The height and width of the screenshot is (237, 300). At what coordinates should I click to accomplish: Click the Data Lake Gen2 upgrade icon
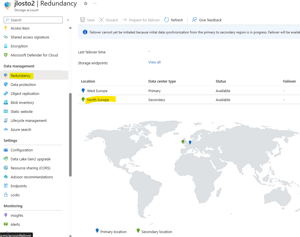(x=6, y=159)
